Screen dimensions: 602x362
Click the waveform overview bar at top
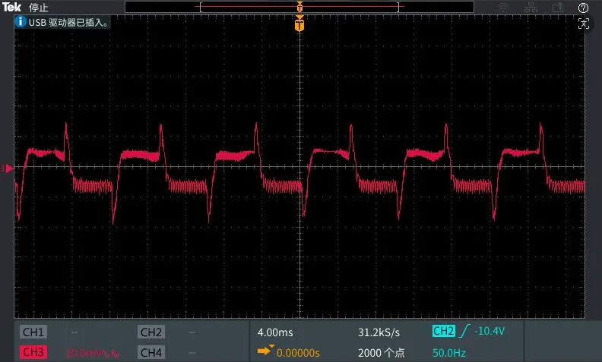pyautogui.click(x=299, y=7)
